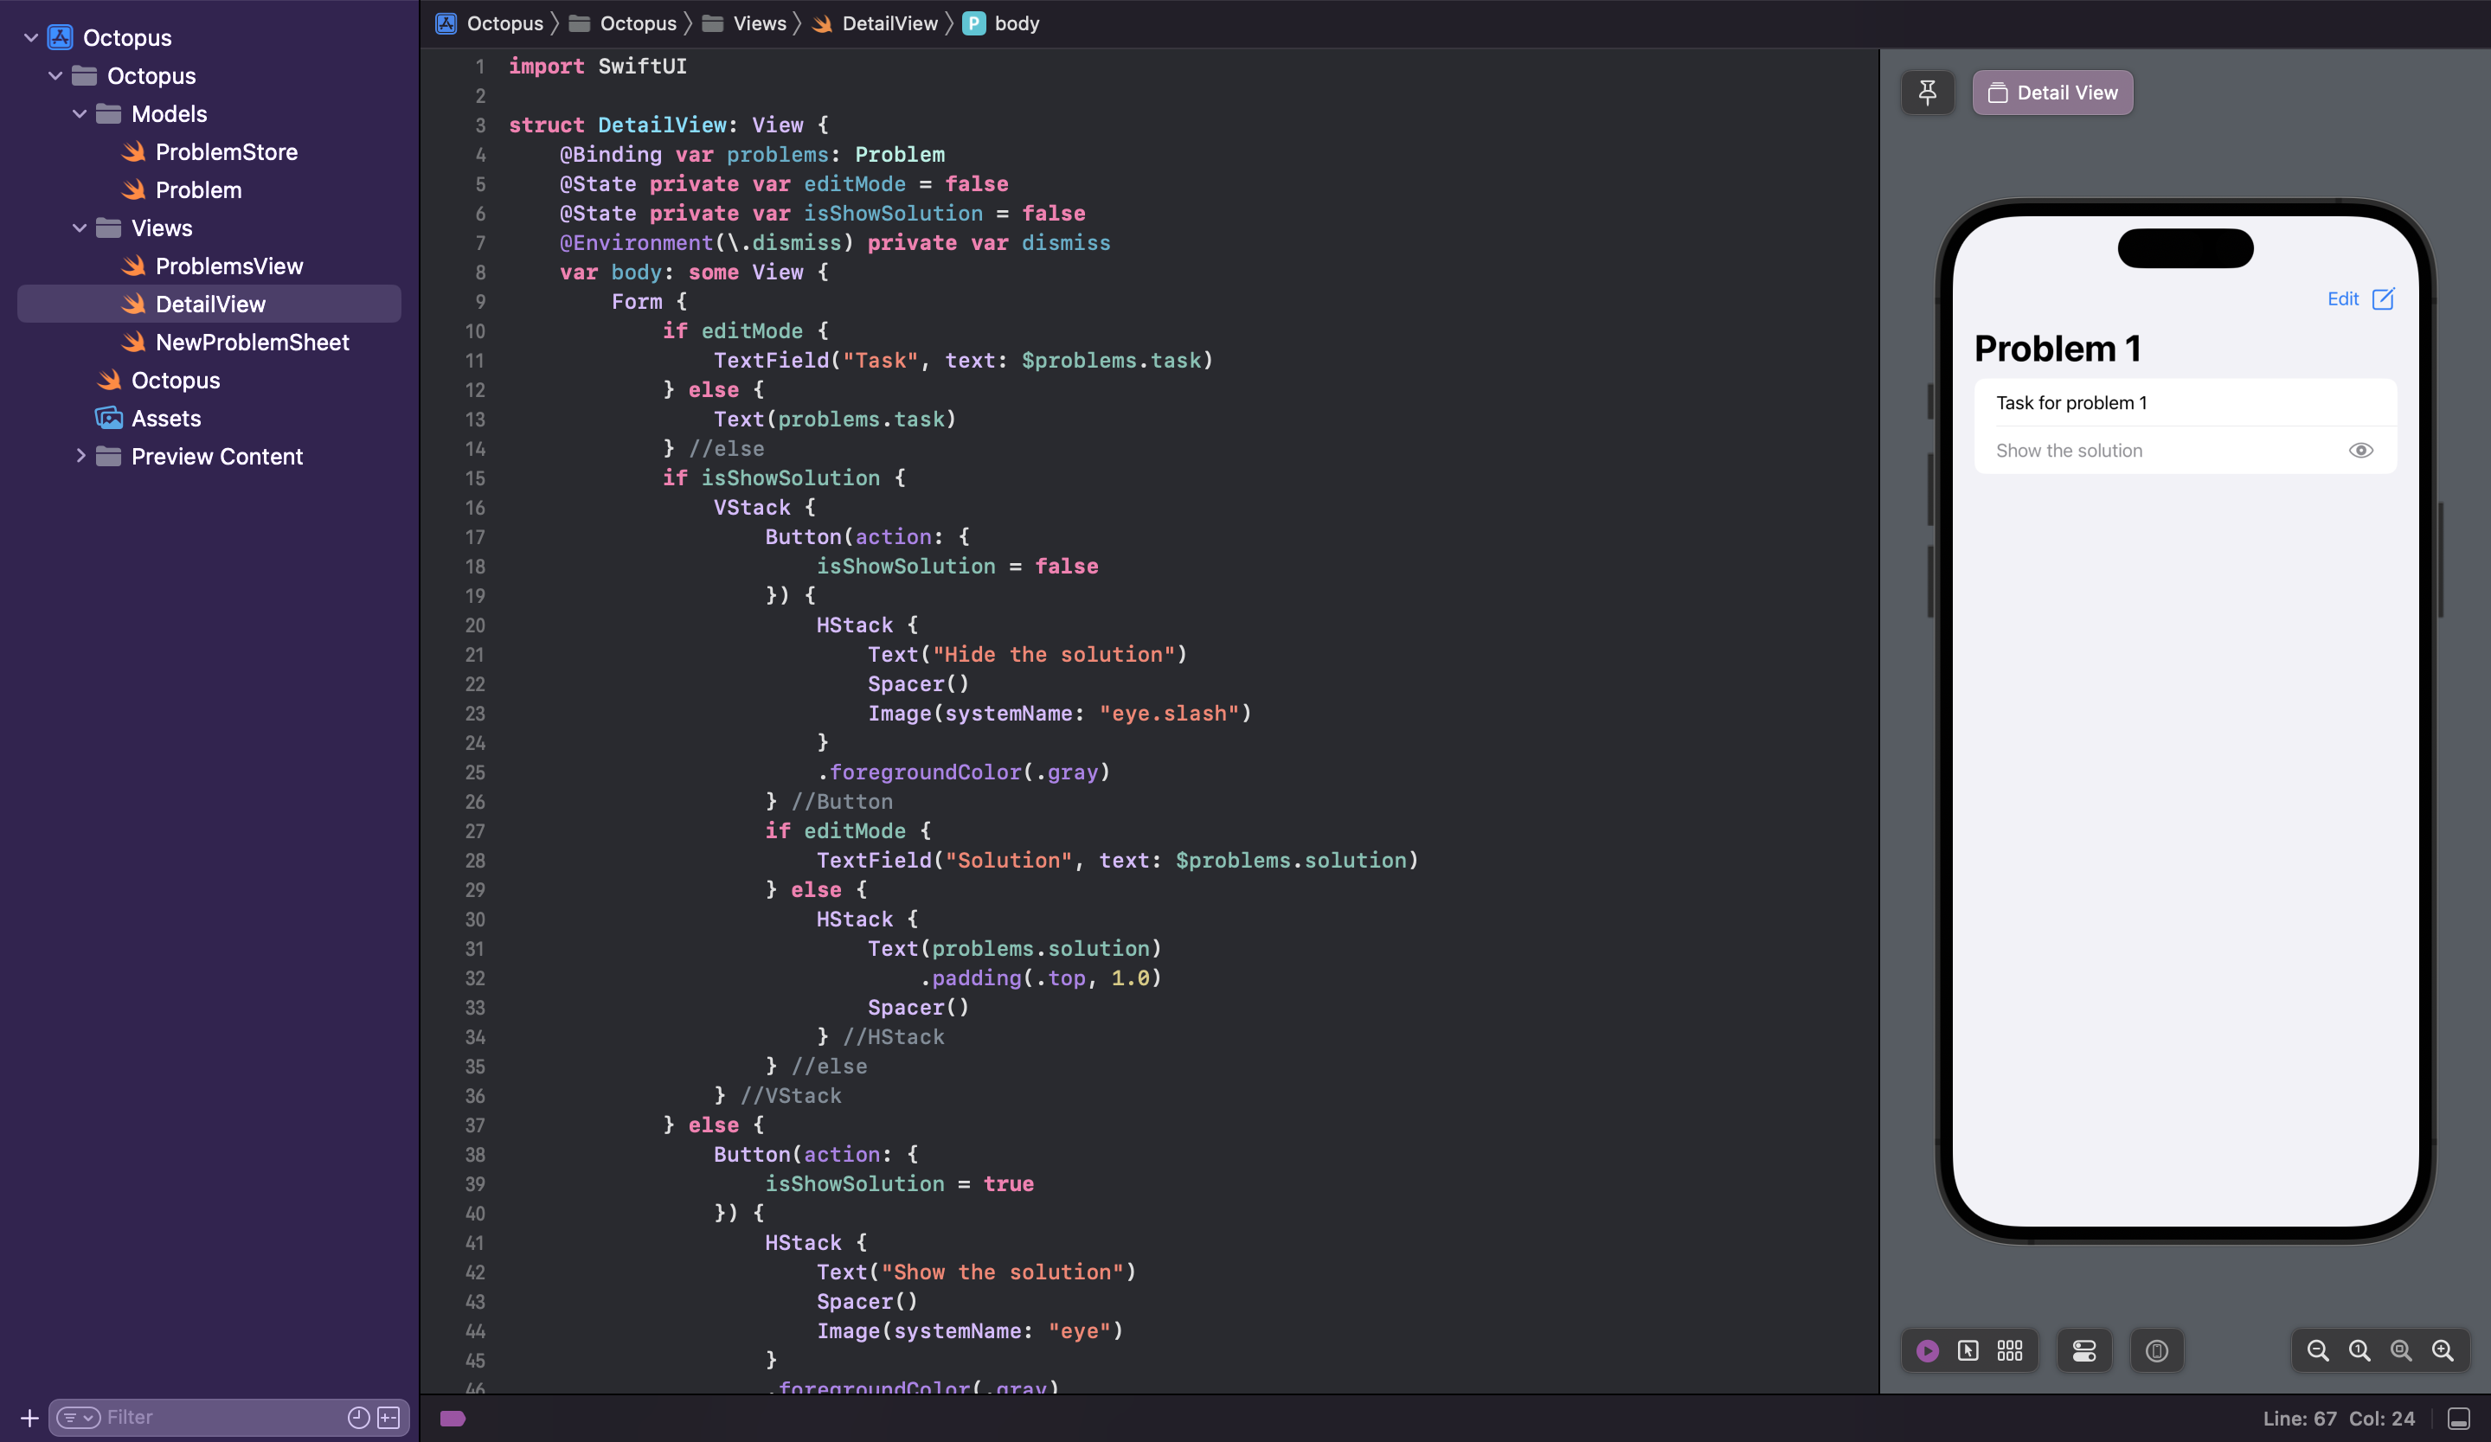Click line number 37 in the gutter

click(x=476, y=1125)
